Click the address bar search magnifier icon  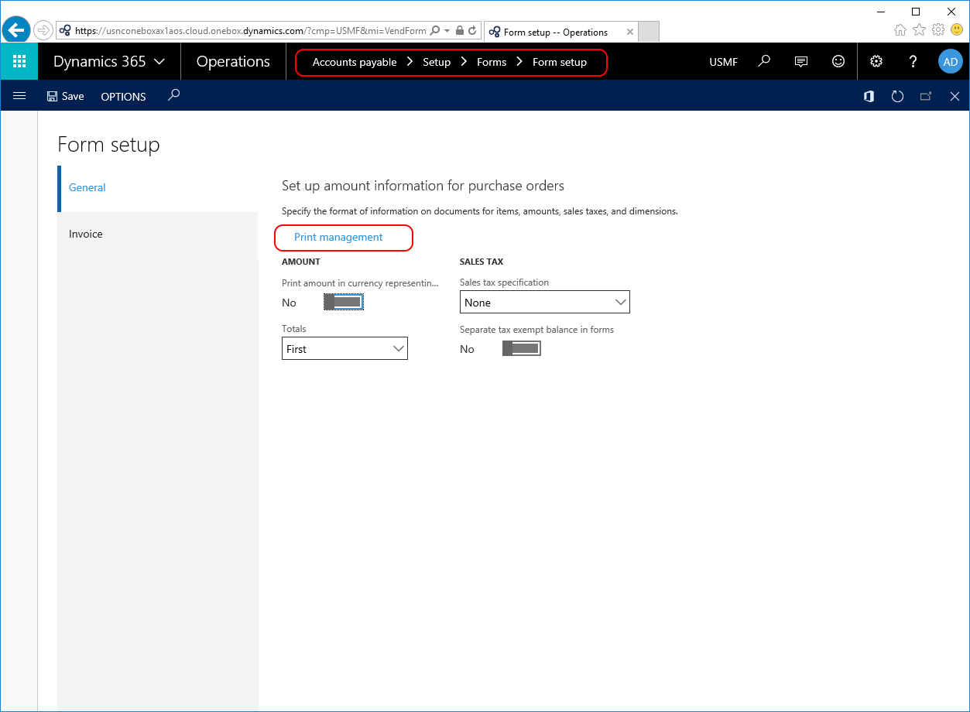pyautogui.click(x=435, y=31)
